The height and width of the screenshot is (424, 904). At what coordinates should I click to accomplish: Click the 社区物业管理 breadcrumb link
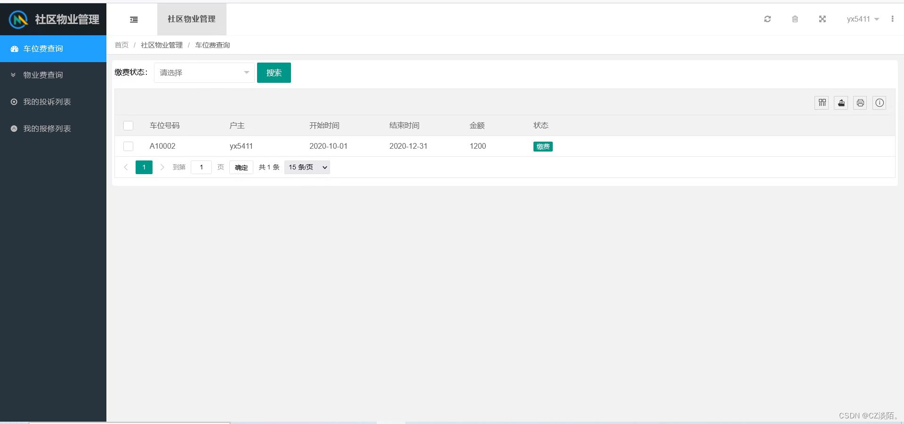click(161, 45)
